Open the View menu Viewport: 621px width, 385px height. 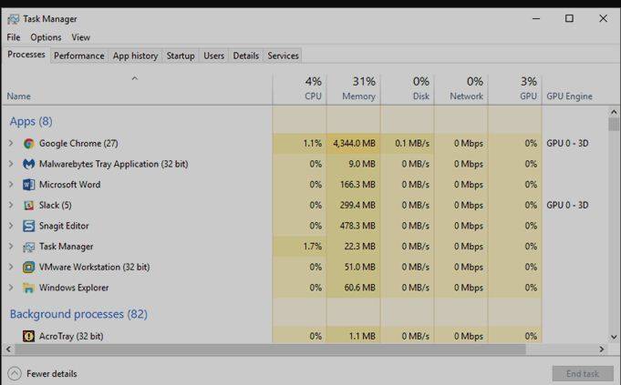pos(81,37)
